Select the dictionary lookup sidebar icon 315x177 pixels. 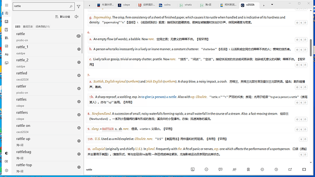tap(6, 13)
